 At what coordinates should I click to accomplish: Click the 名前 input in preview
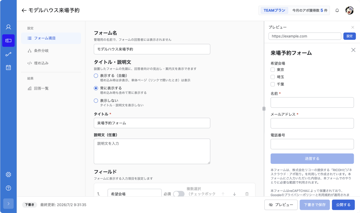click(312, 103)
